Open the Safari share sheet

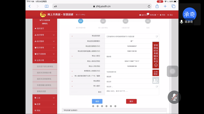[x=157, y=6]
